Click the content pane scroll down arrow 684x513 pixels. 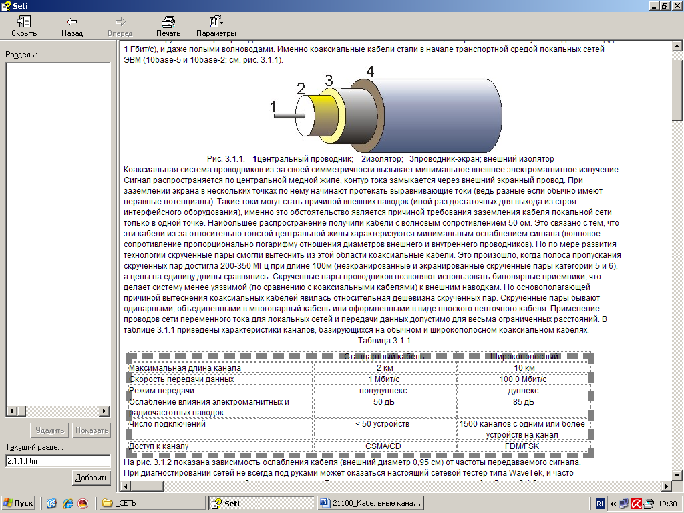(x=677, y=476)
